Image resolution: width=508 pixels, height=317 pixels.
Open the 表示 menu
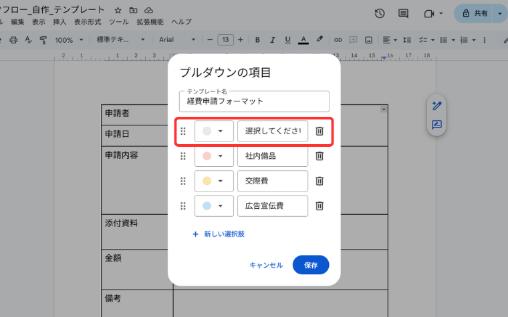coord(39,22)
